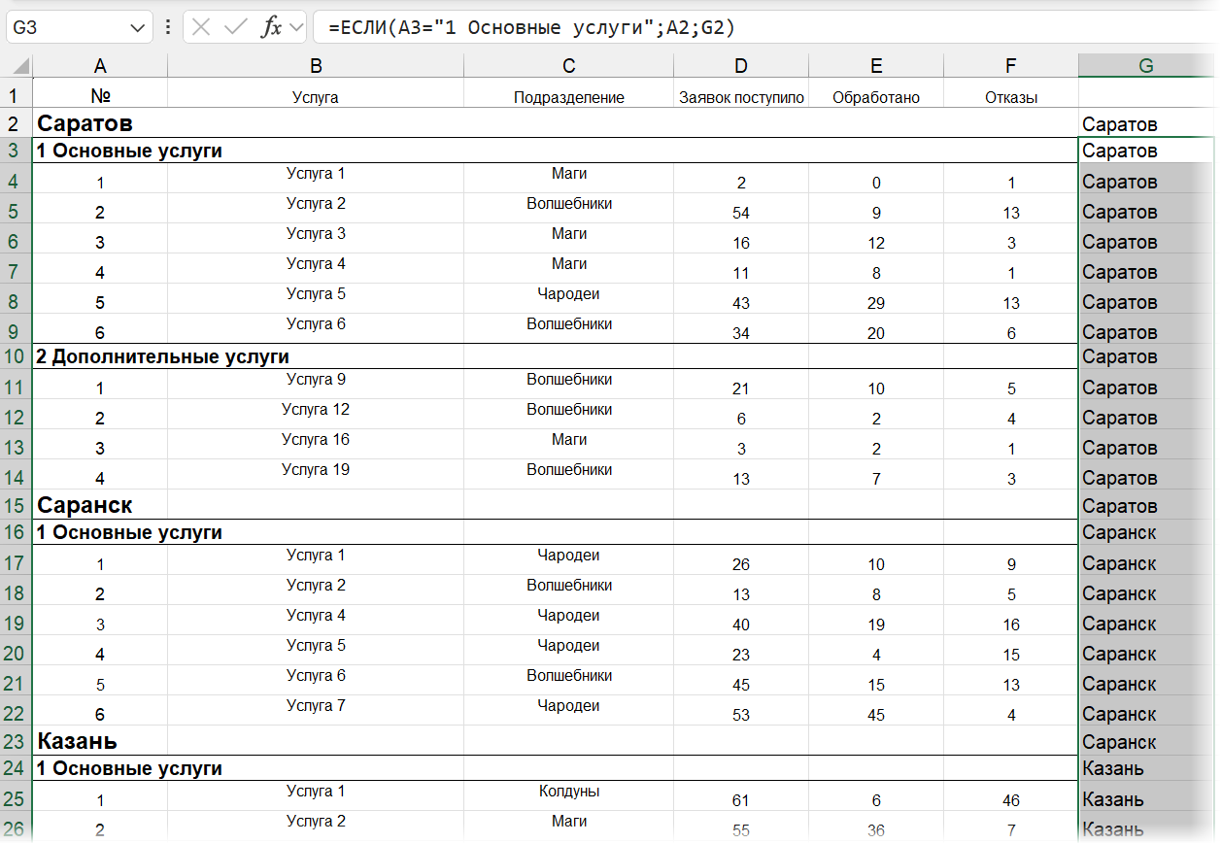Screen dimensions: 1221x844
Task: Open the Name Box dropdown arrow
Action: pyautogui.click(x=137, y=28)
